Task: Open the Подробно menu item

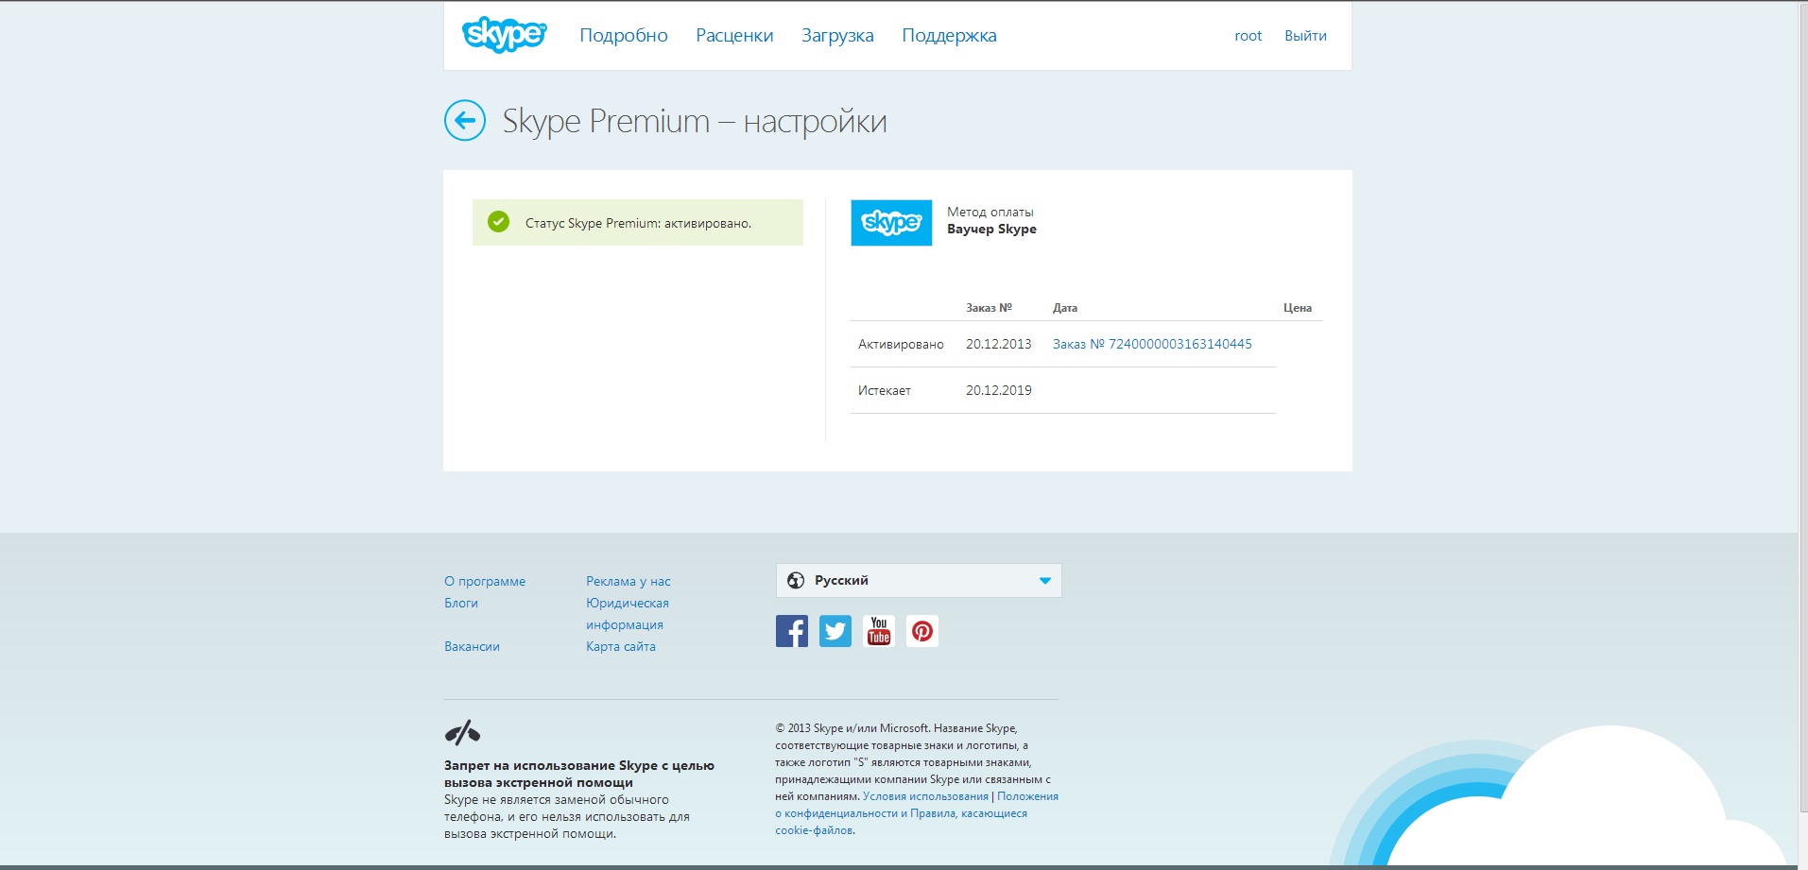Action: pyautogui.click(x=624, y=35)
